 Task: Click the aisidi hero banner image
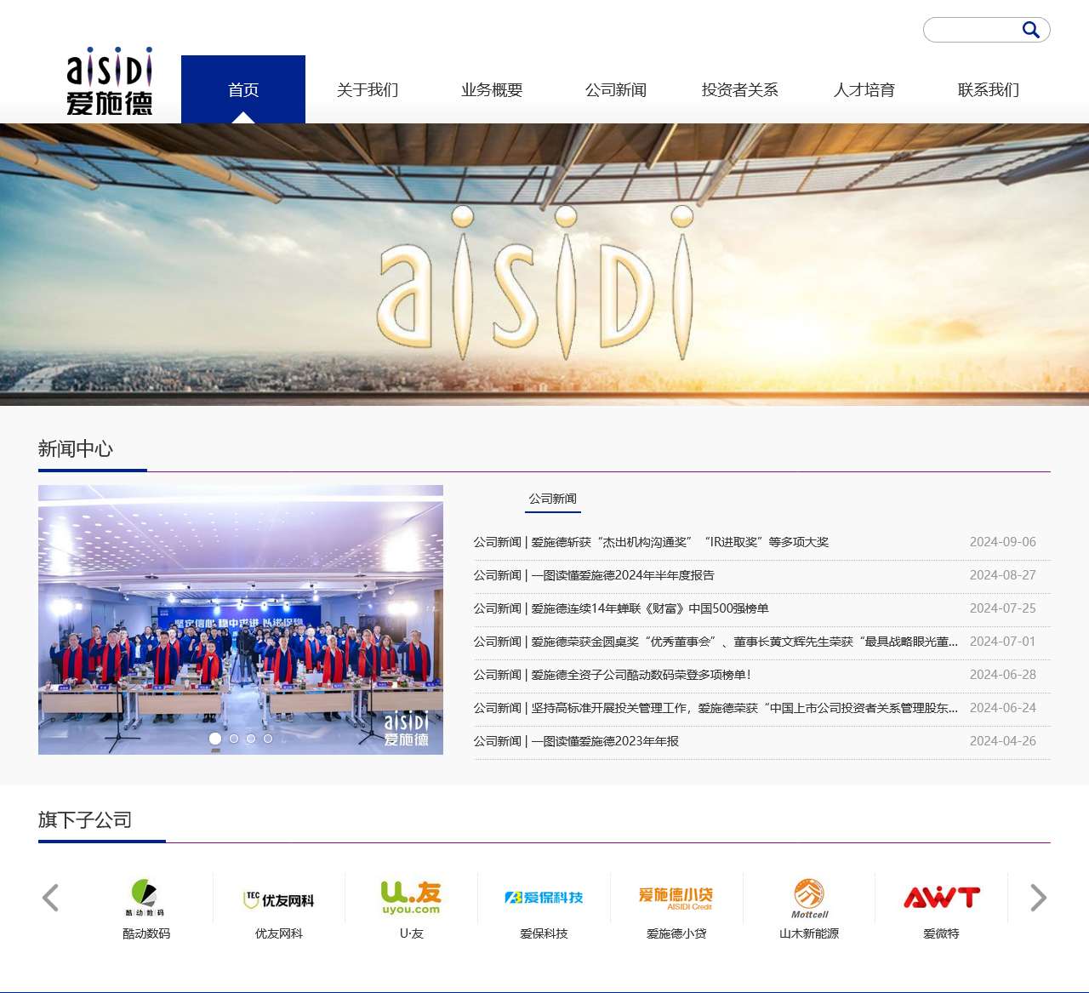(544, 265)
